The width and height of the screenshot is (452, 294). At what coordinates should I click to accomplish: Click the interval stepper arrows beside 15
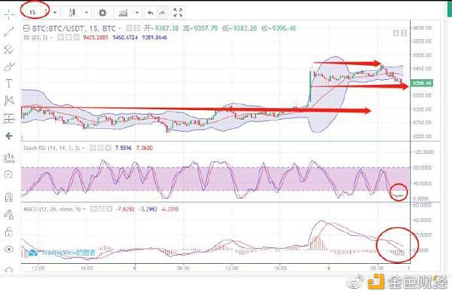[46, 12]
